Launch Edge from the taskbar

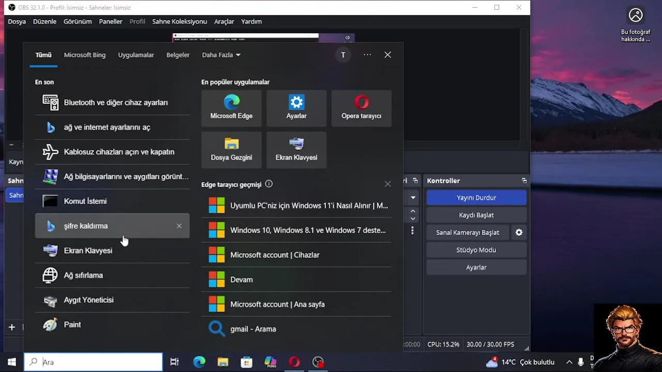199,362
